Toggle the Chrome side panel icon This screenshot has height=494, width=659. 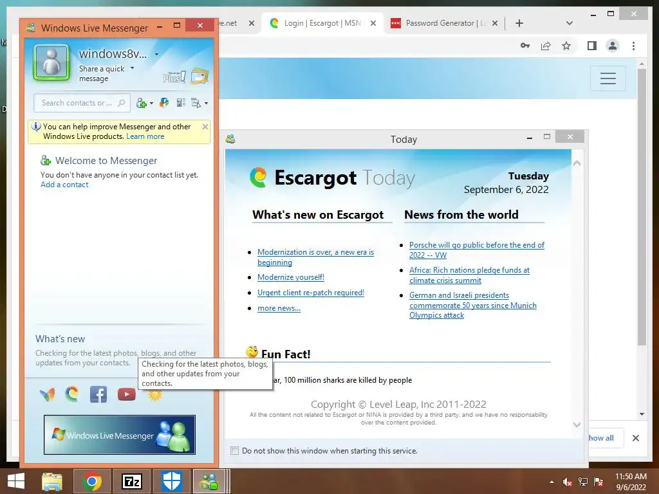click(x=592, y=46)
